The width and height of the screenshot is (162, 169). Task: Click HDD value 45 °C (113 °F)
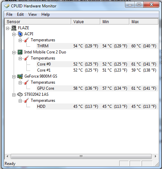click(x=86, y=107)
